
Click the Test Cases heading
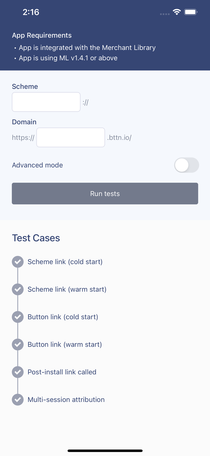point(36,238)
